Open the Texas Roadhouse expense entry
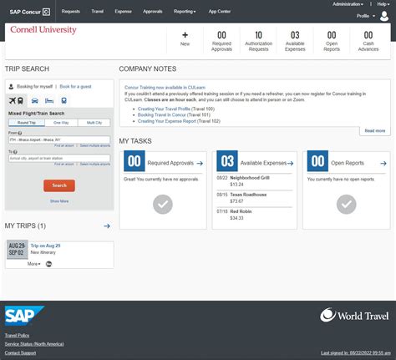The height and width of the screenshot is (360, 396). [254, 198]
